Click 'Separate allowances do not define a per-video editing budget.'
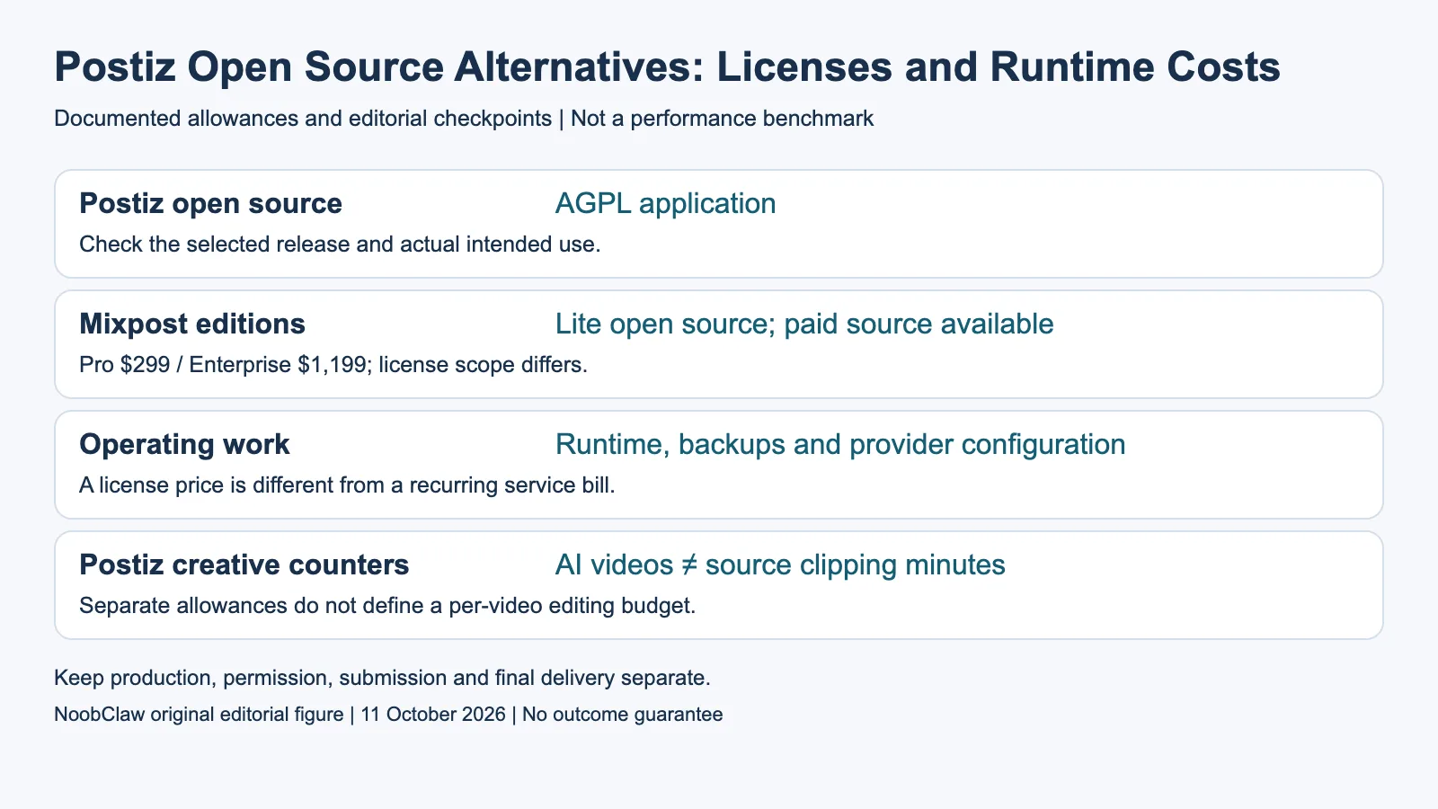 pyautogui.click(x=387, y=606)
